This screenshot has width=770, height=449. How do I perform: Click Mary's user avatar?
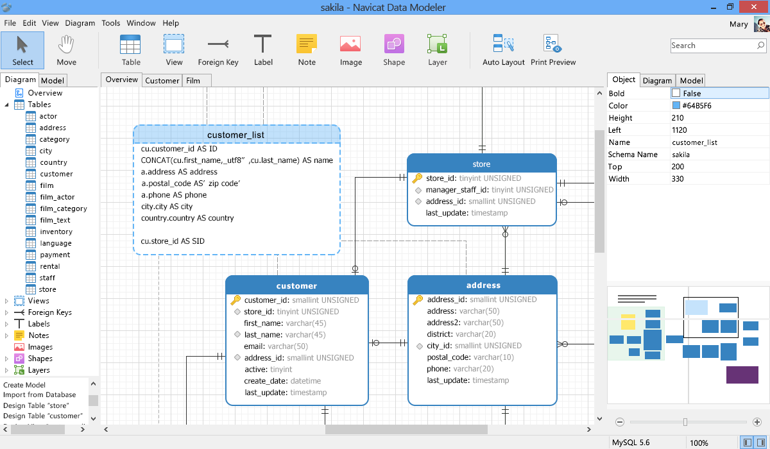[x=762, y=24]
